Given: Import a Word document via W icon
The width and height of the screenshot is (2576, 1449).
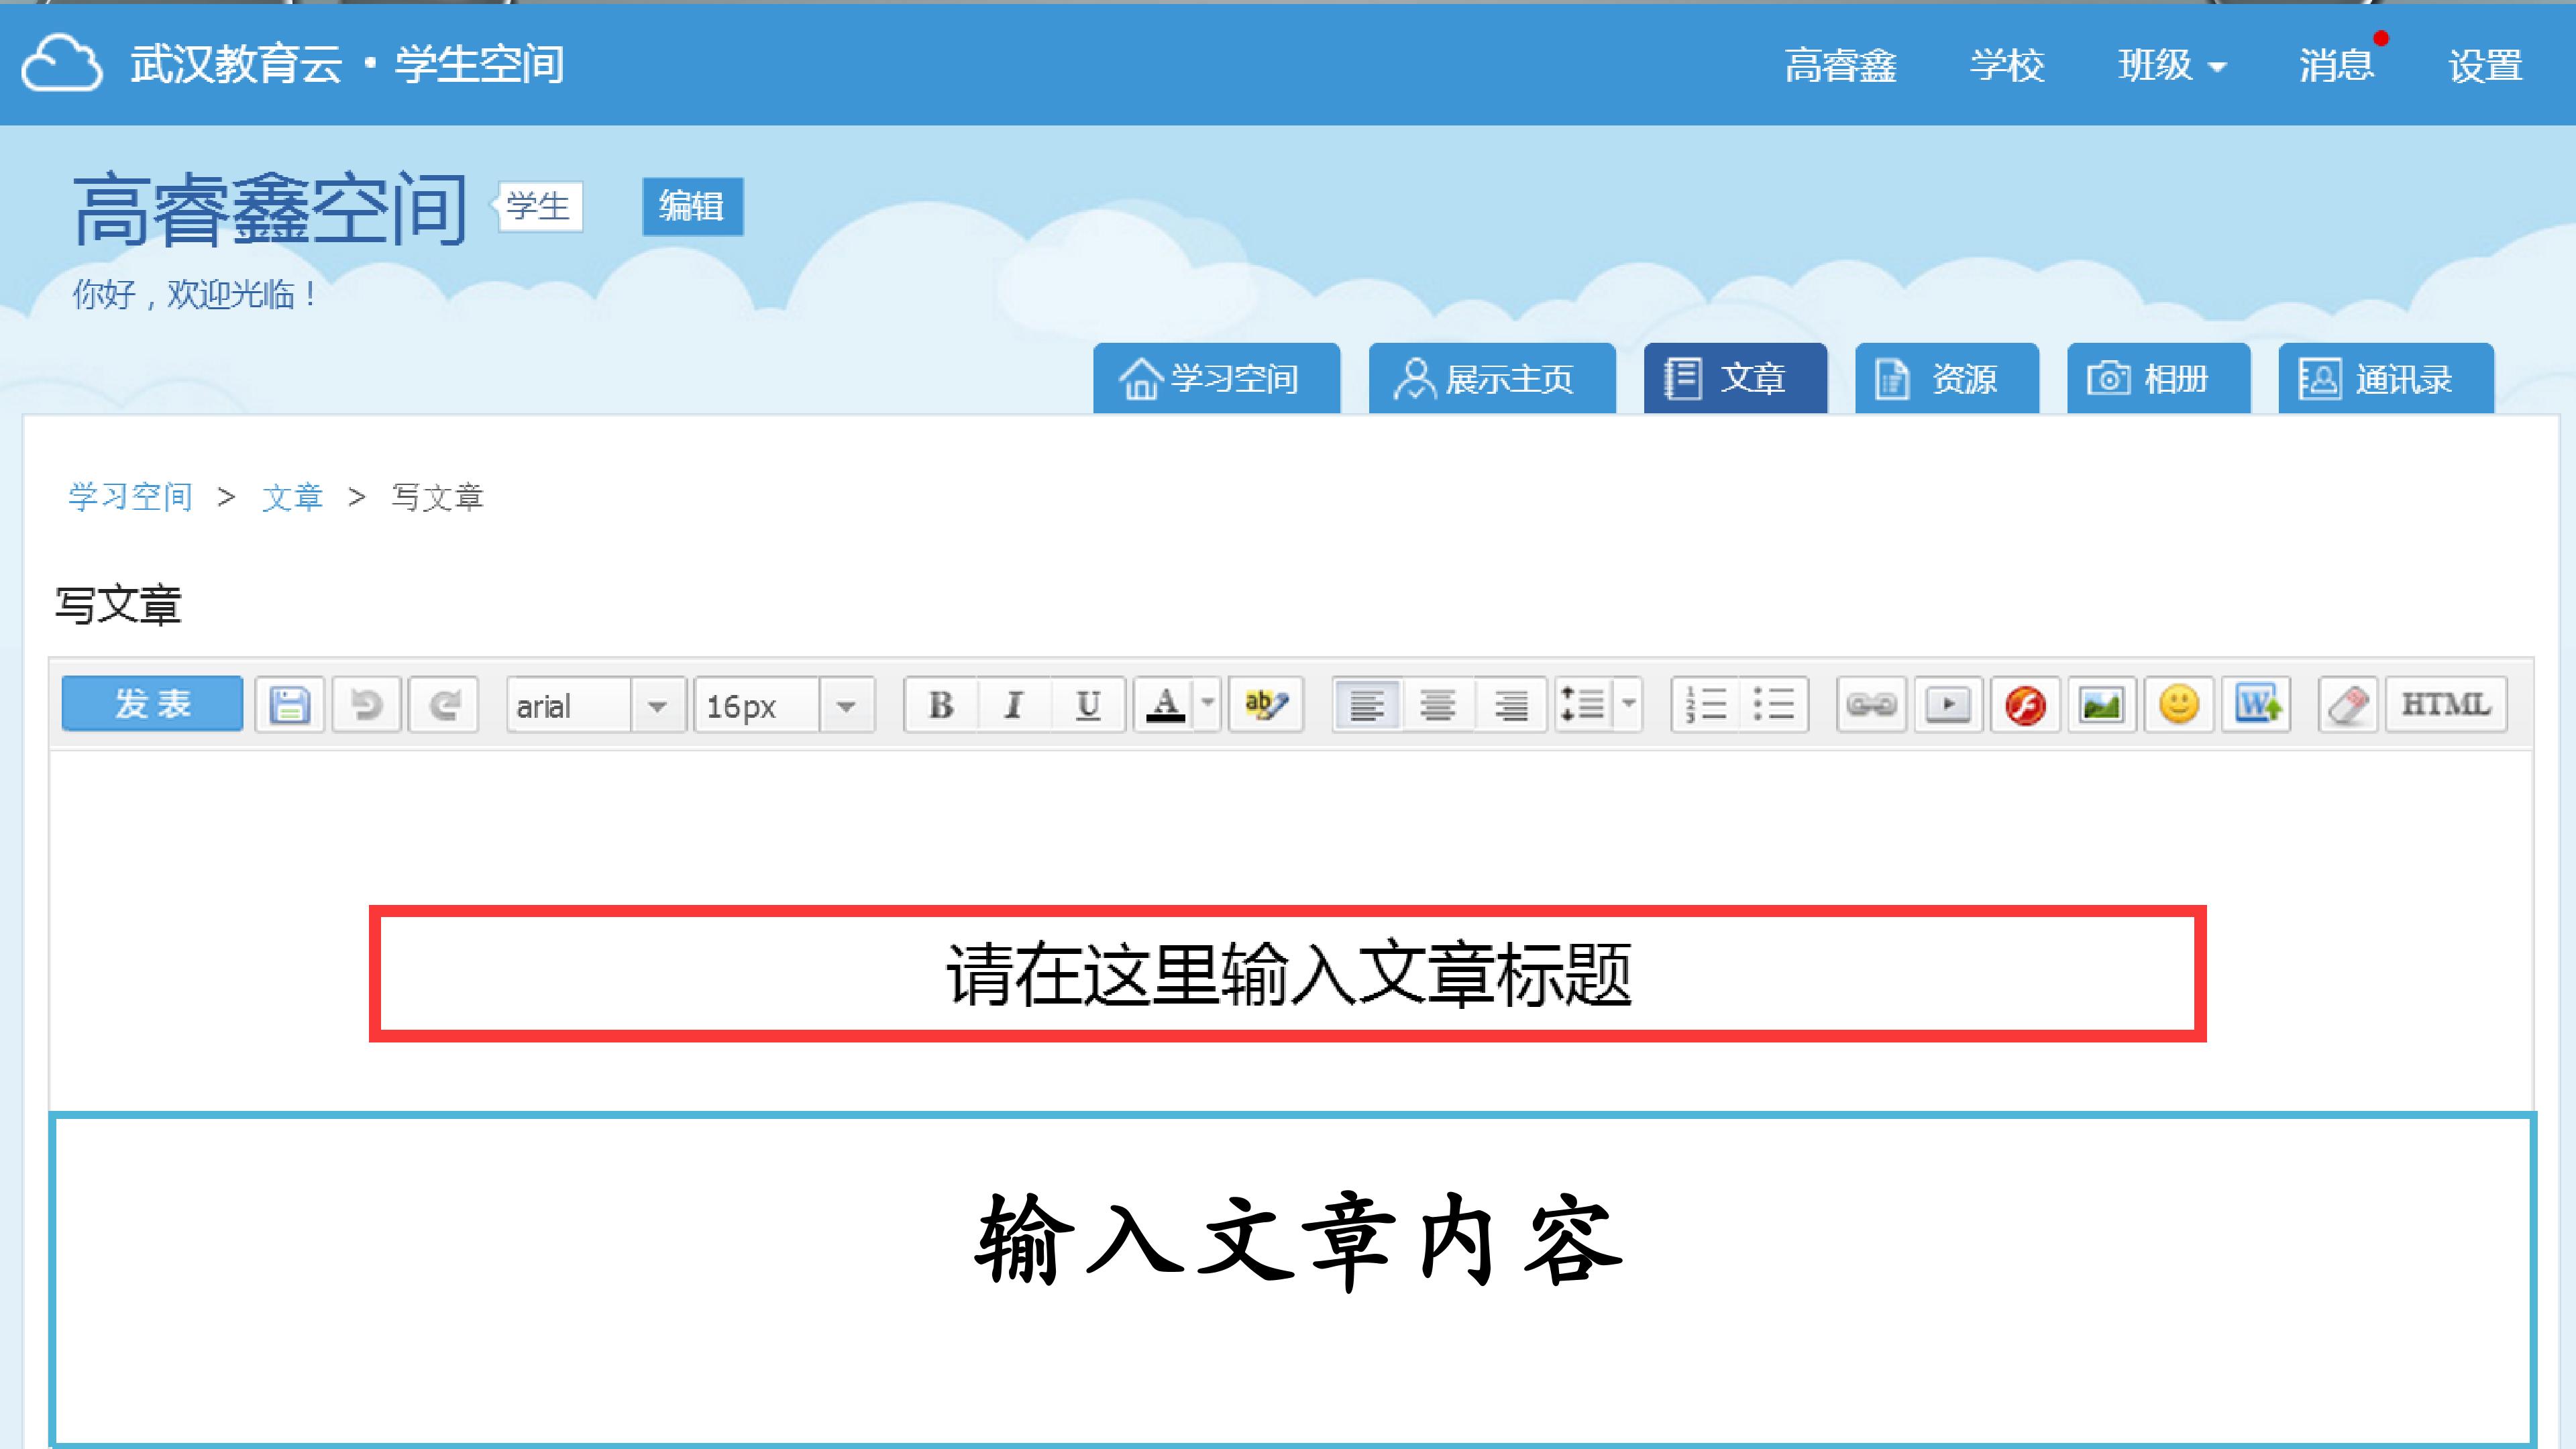Looking at the screenshot, I should pyautogui.click(x=2257, y=705).
